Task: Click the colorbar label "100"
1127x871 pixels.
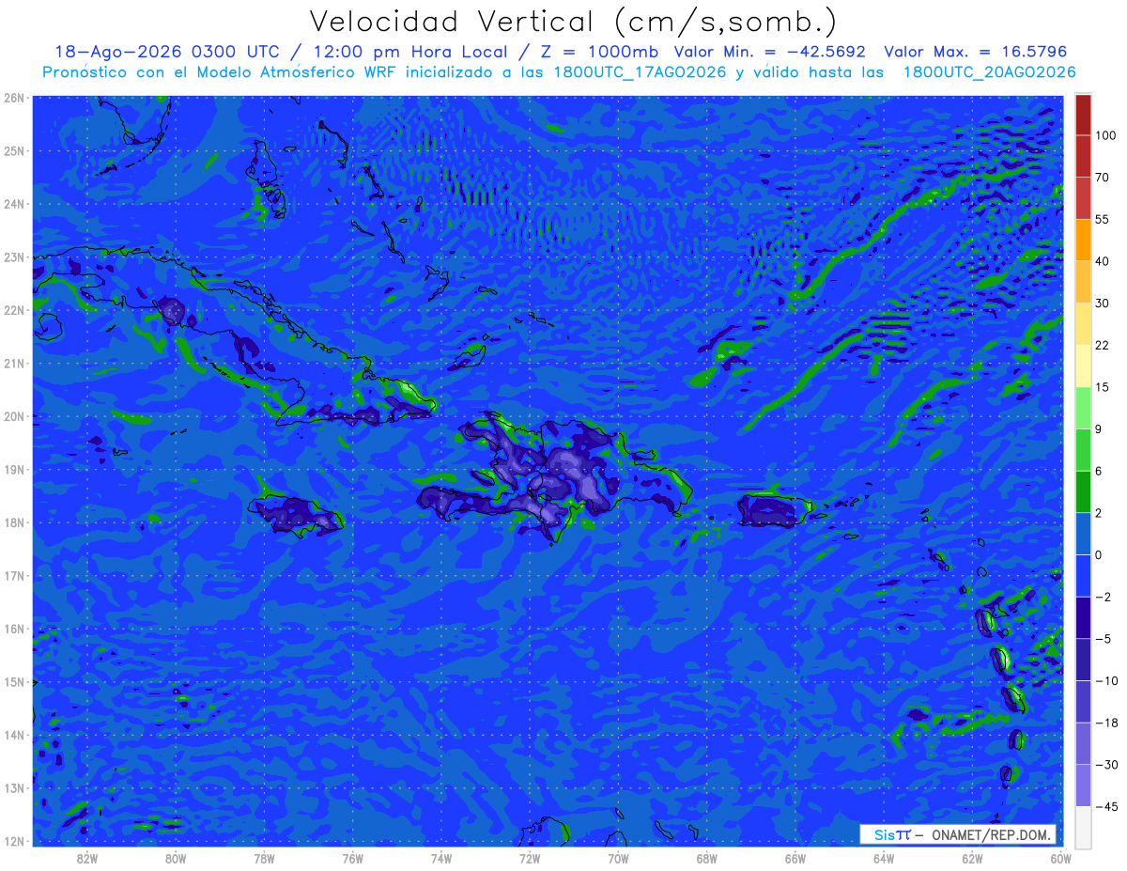Action: [1105, 135]
